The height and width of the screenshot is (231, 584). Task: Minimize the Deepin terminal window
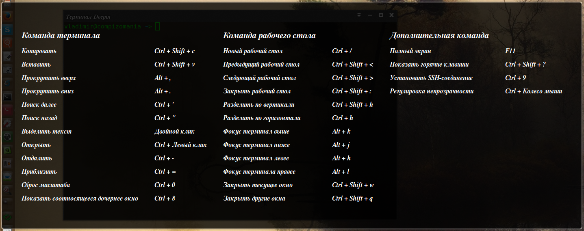click(x=370, y=15)
